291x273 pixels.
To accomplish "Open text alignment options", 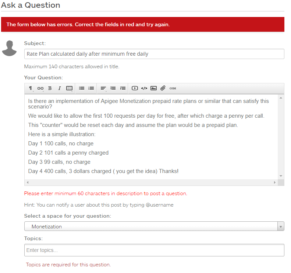I will click(x=103, y=88).
